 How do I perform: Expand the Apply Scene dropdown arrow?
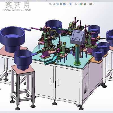88,4
